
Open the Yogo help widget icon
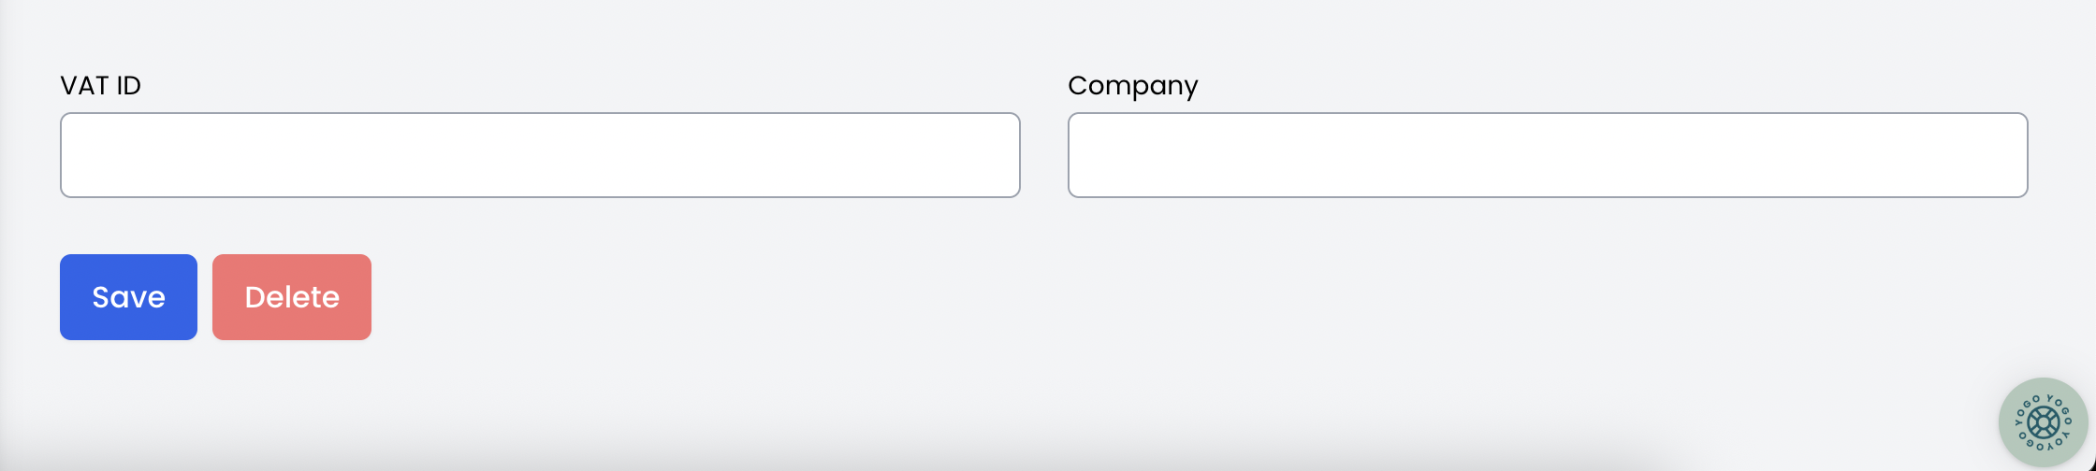[x=2043, y=422]
